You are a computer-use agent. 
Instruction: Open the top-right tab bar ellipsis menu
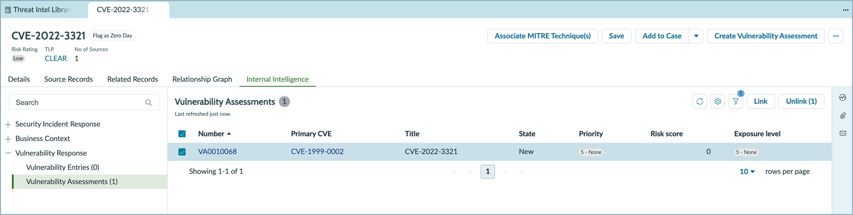[845, 10]
